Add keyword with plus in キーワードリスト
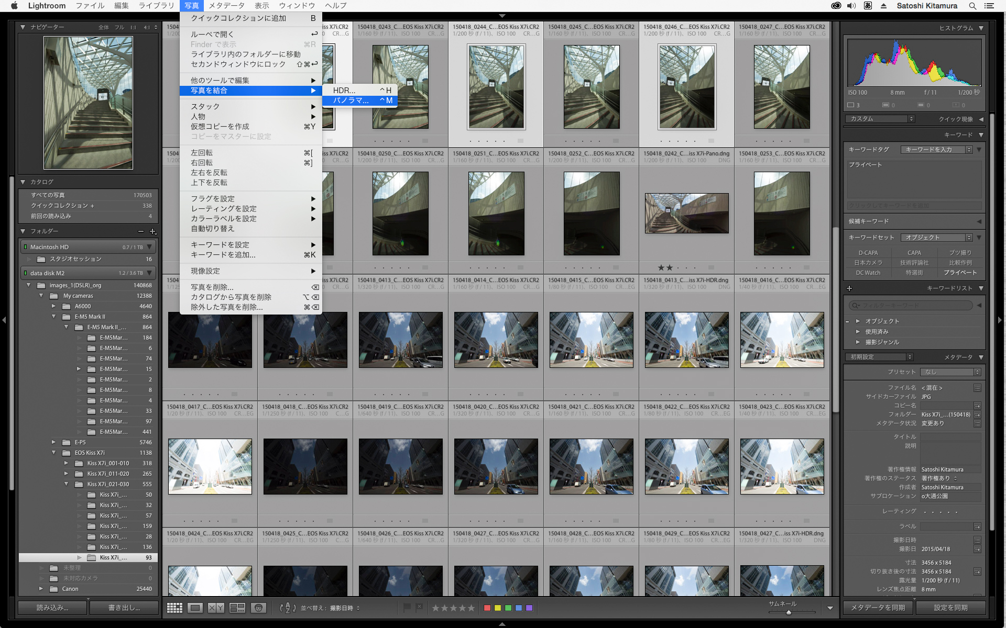 coord(849,288)
